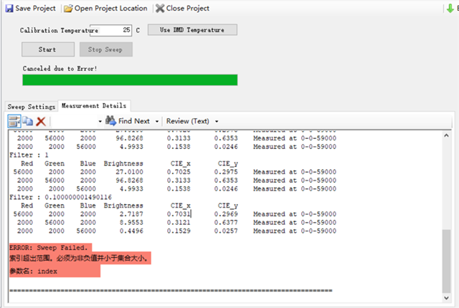Click the vertical scrollbar thumb in log
The height and width of the screenshot is (308, 459).
pos(446,261)
